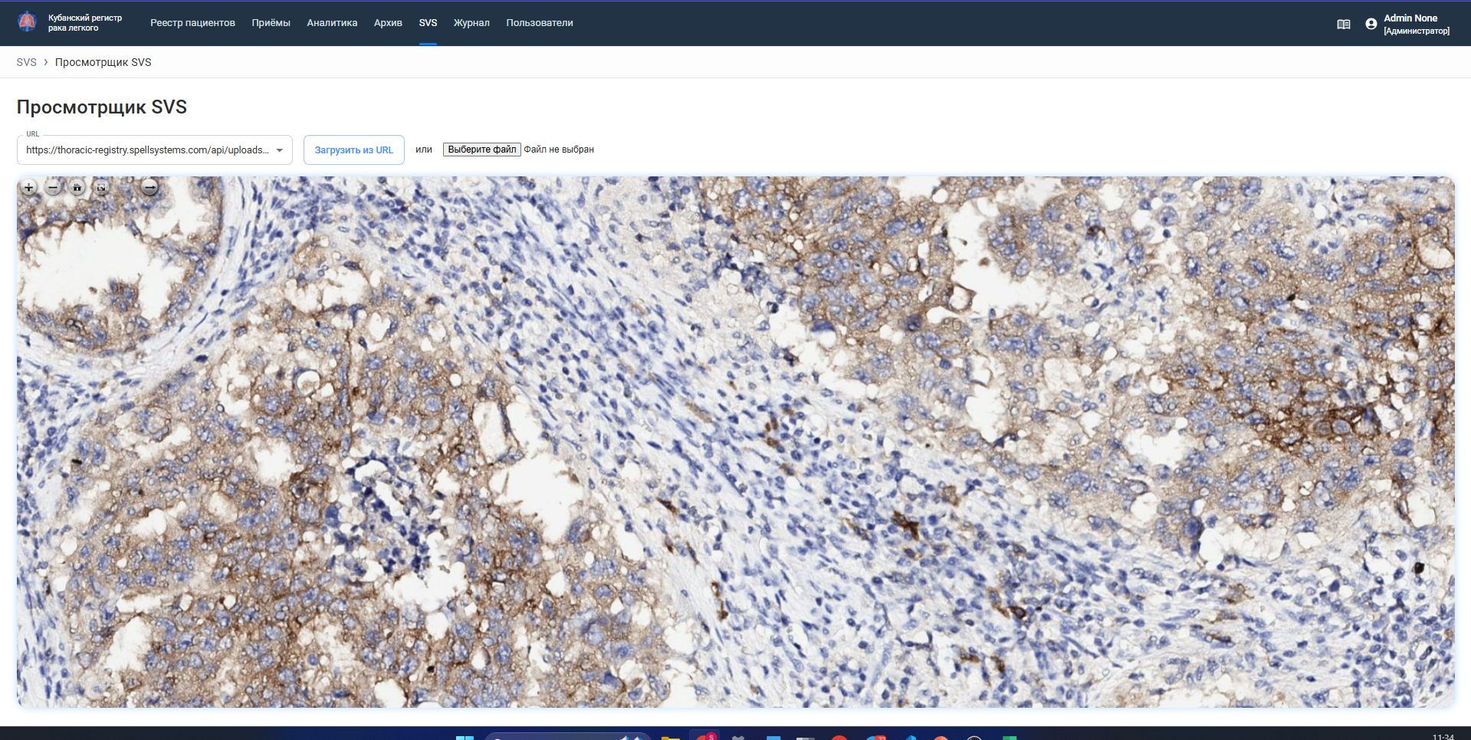The image size is (1471, 740).
Task: Open the documentation book icon
Action: [x=1343, y=24]
